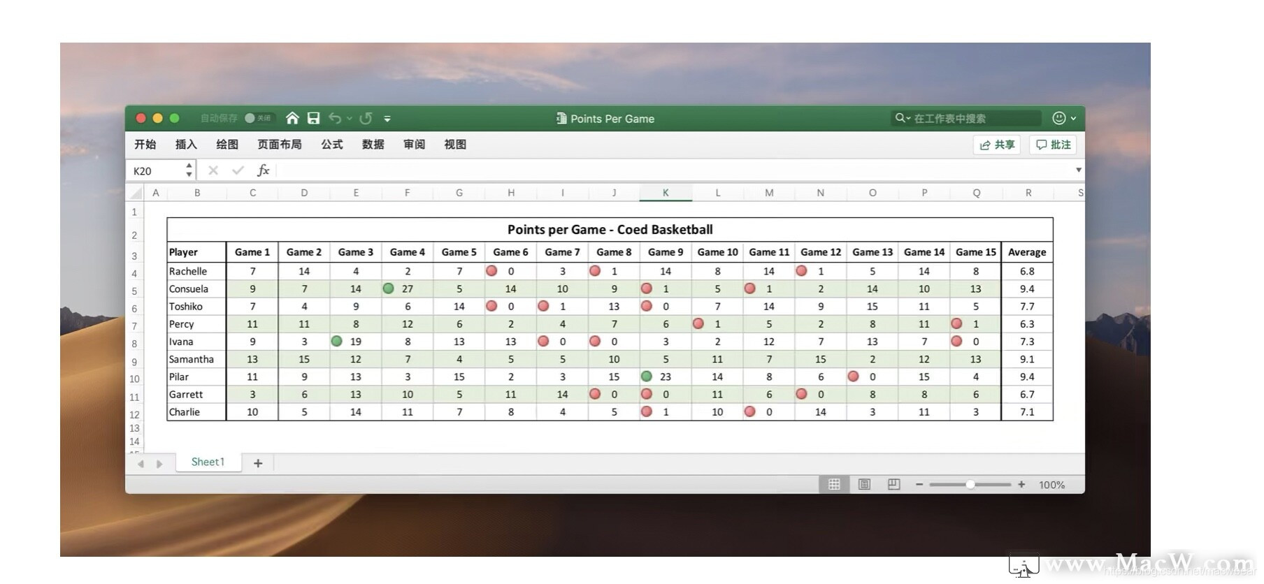The width and height of the screenshot is (1264, 584).
Task: Expand the formula bar with right arrow
Action: click(x=1078, y=170)
